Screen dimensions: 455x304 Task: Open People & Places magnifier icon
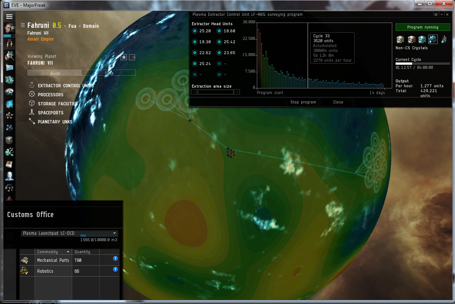point(9,56)
